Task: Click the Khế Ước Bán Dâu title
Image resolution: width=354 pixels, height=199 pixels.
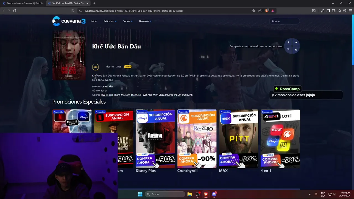Action: coord(116,46)
